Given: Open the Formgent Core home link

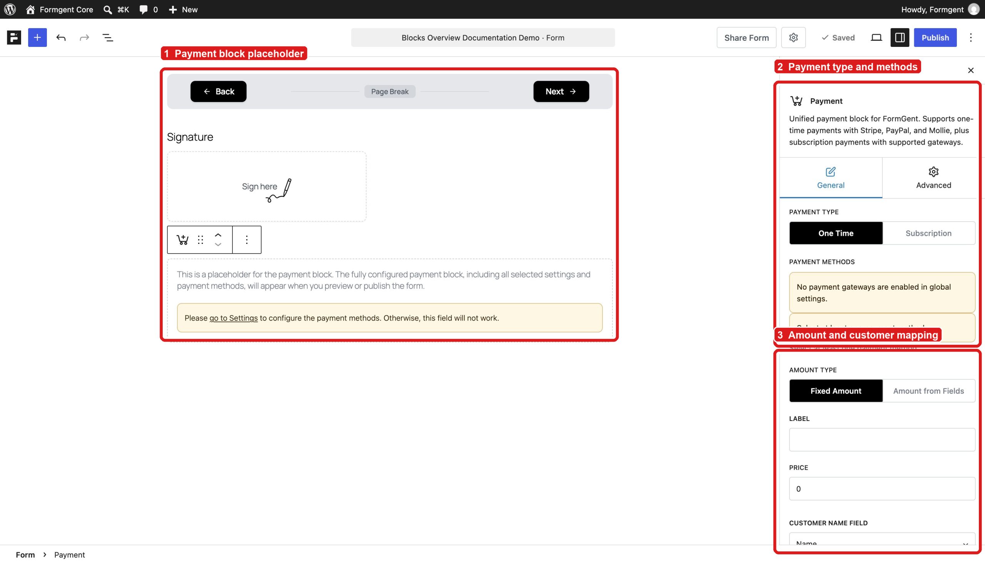Looking at the screenshot, I should click(x=59, y=9).
